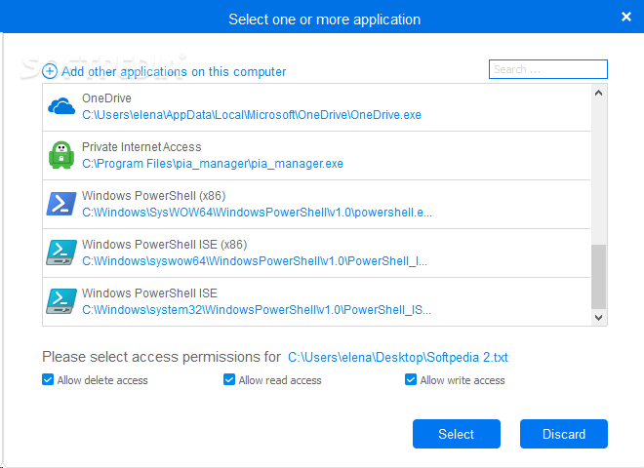Image resolution: width=644 pixels, height=468 pixels.
Task: Toggle the Allow write access checkbox
Action: 411,380
